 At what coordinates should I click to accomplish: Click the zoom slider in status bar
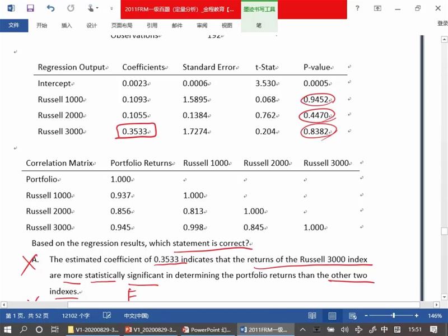pyautogui.click(x=393, y=316)
